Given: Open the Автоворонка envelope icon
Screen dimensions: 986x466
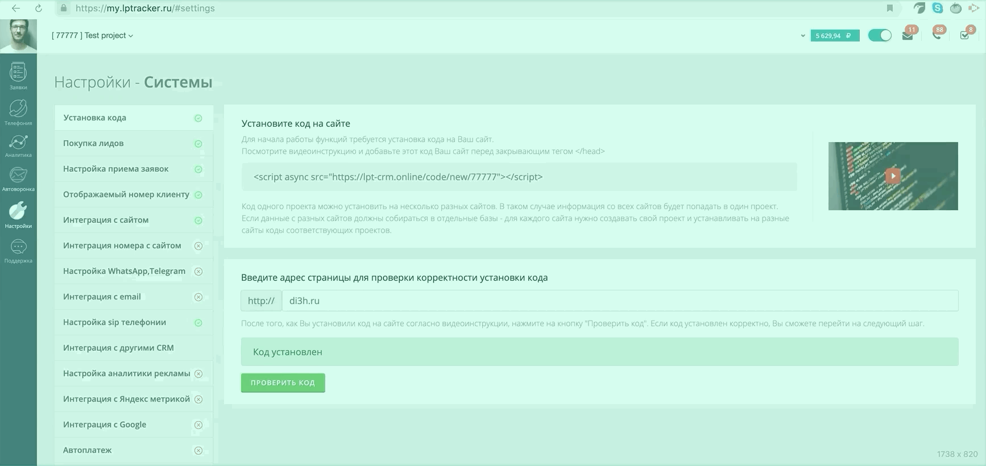Looking at the screenshot, I should [x=18, y=179].
